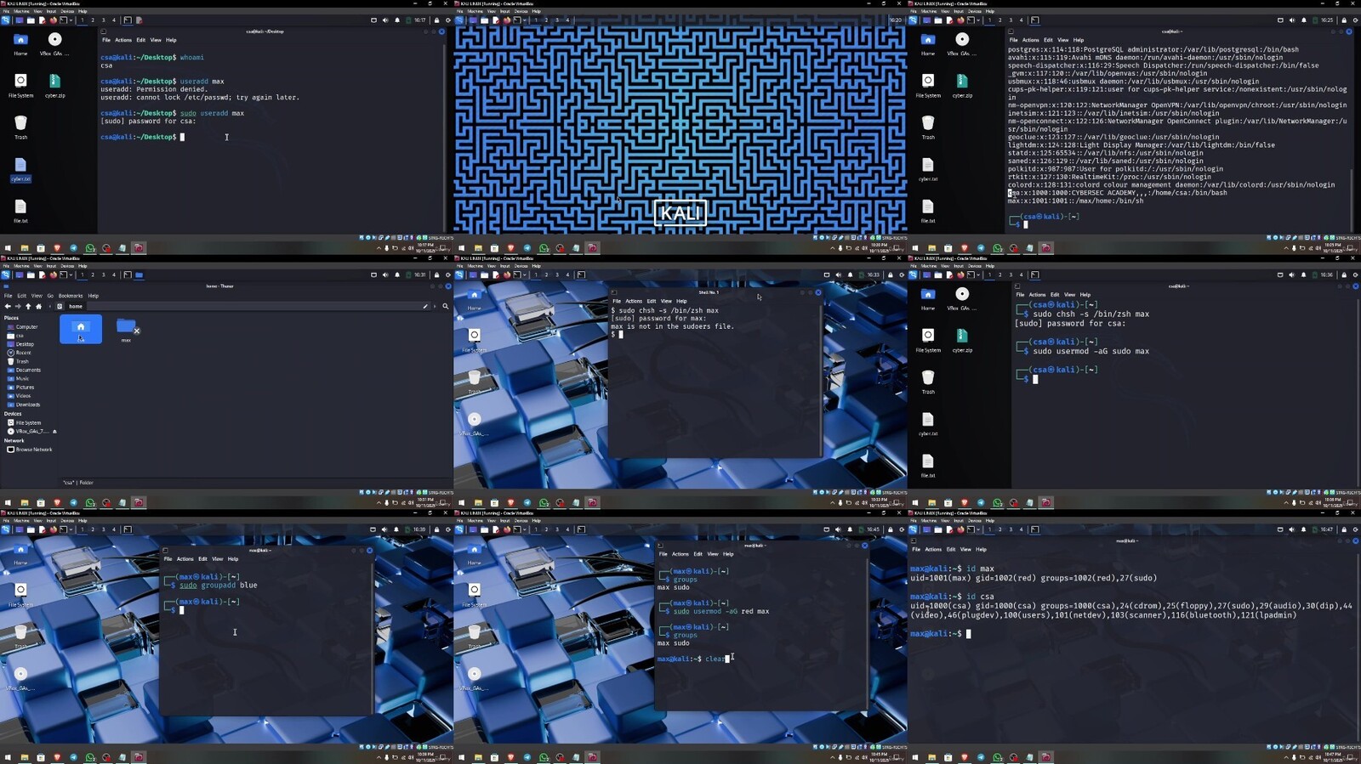Go forward in the Thunar file manager

point(18,306)
